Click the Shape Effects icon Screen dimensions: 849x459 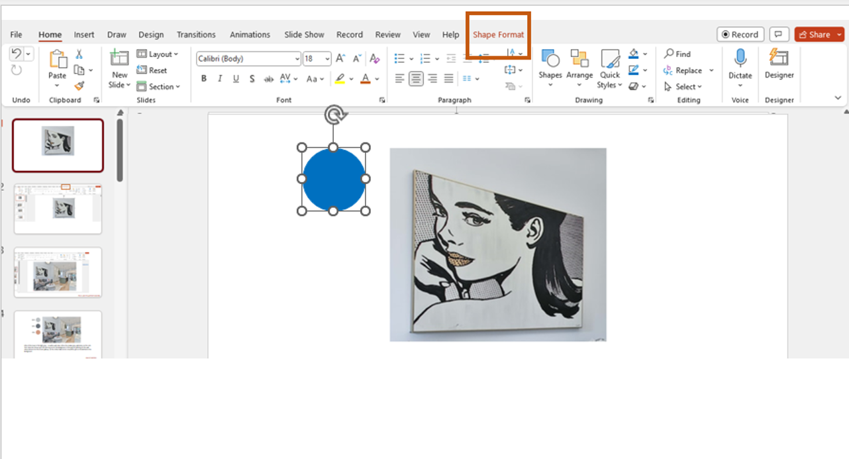point(634,86)
